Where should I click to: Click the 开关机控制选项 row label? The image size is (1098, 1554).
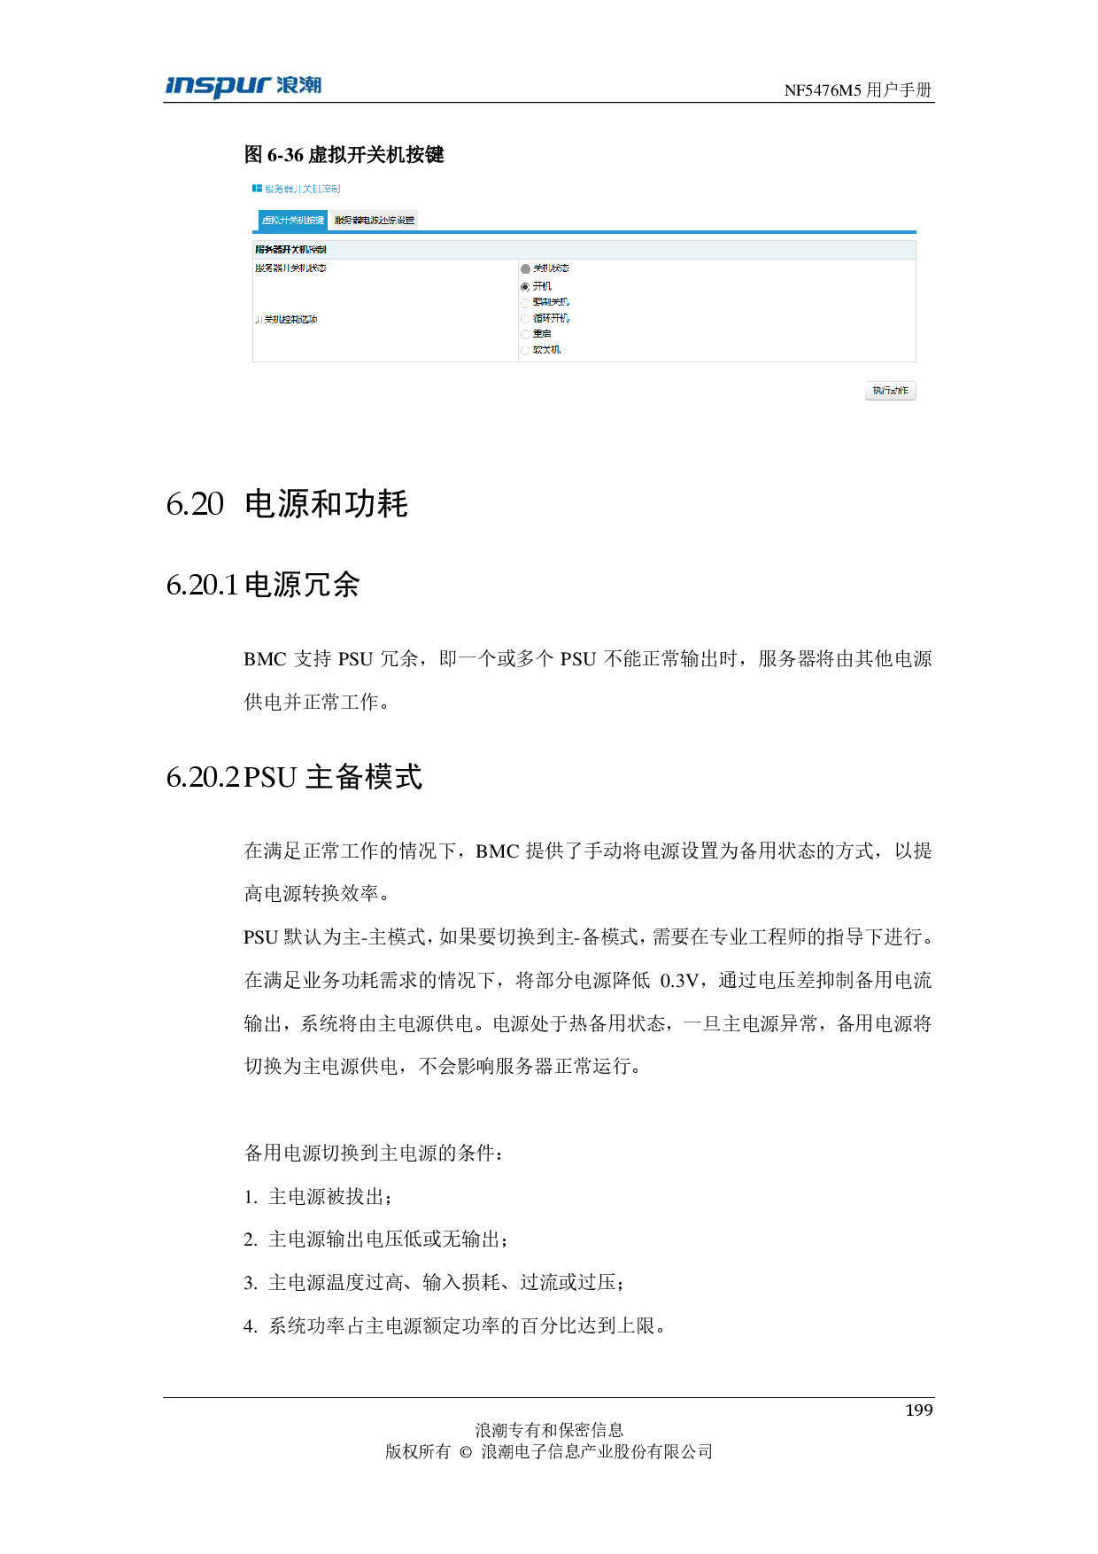coord(286,319)
